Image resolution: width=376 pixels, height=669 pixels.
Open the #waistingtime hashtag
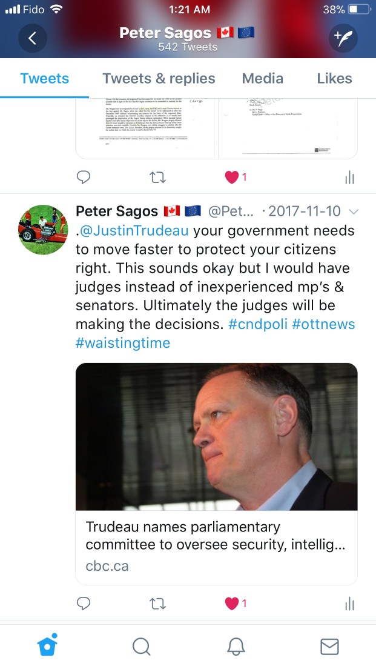click(123, 343)
